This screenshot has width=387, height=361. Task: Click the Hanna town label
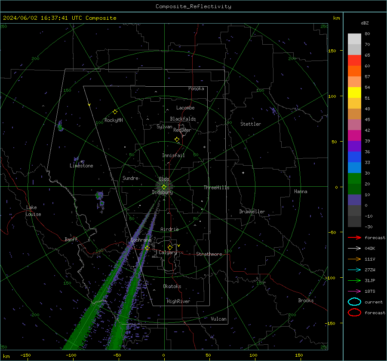tap(301, 191)
